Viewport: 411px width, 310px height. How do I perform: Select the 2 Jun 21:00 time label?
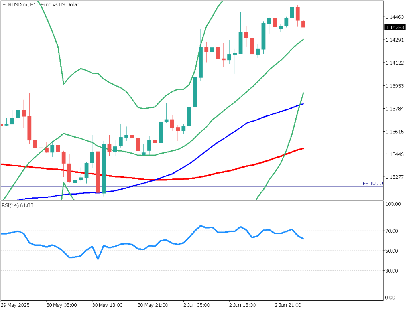[288, 304]
